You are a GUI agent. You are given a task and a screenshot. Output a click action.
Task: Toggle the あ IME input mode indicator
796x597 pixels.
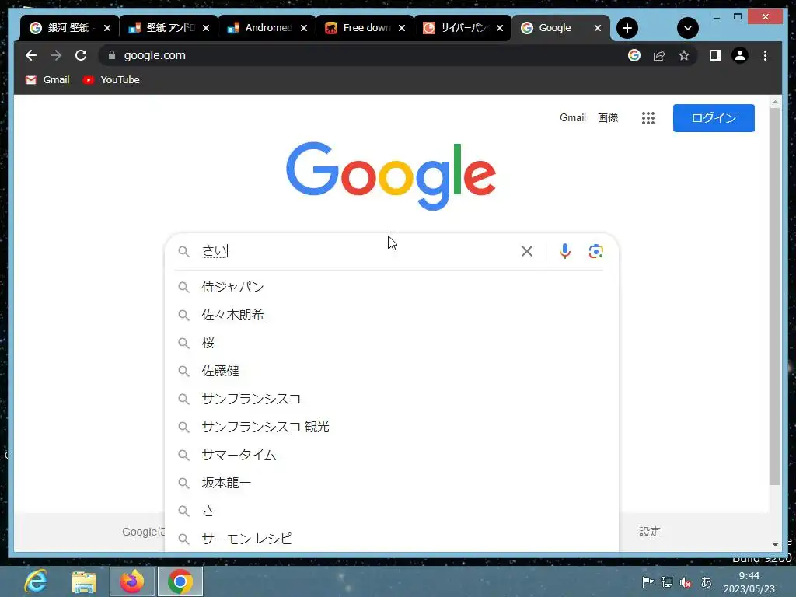[706, 582]
